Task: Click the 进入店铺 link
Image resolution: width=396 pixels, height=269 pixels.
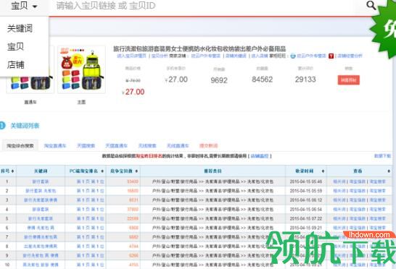Action: coord(260,56)
